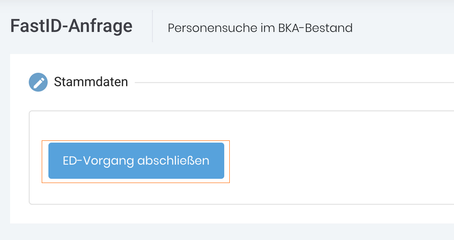
Task: Click the word FastID in the header
Action: click(36, 26)
